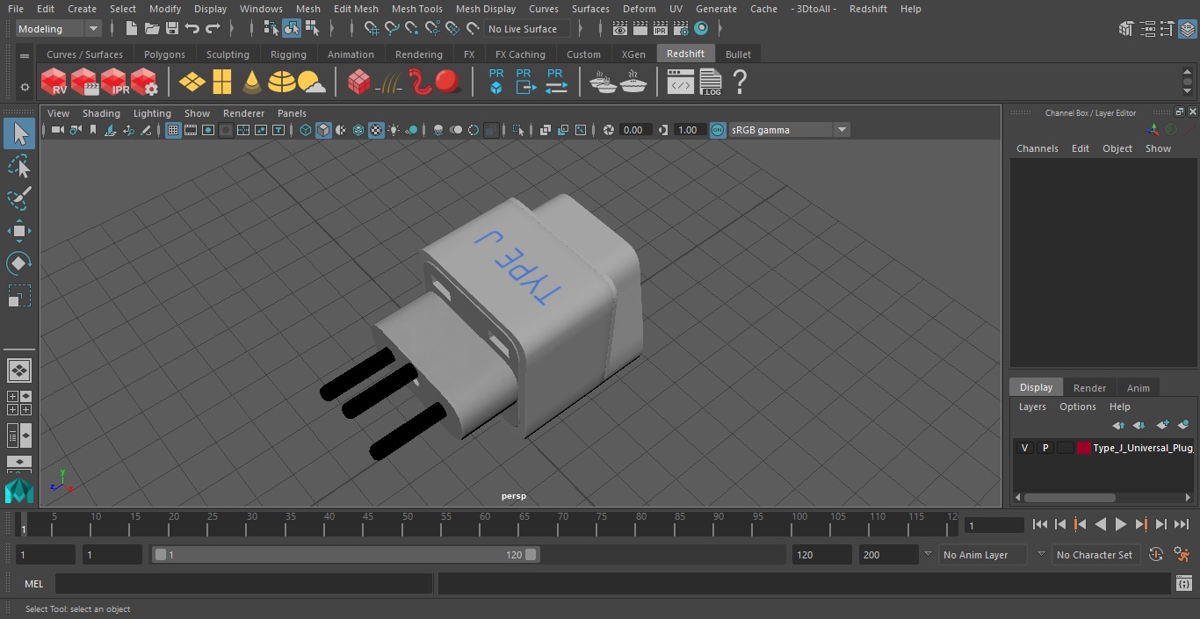Viewport: 1200px width, 619px height.
Task: Click the Save scene icon
Action: (172, 29)
